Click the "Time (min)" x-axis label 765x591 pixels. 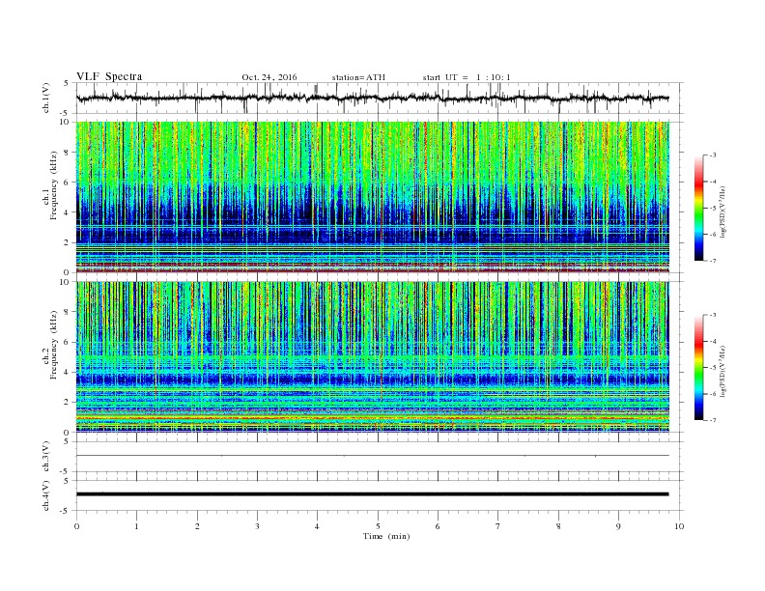(x=386, y=536)
